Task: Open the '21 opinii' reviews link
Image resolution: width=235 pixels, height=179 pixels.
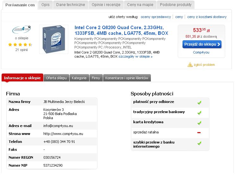Action: [x=22, y=50]
